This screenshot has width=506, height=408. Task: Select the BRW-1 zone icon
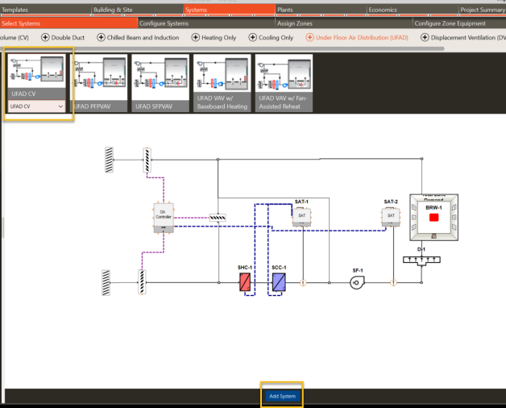[433, 217]
